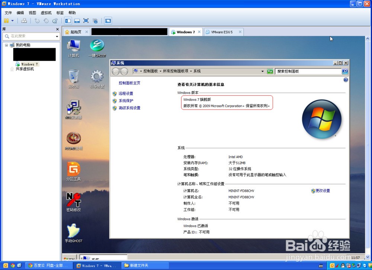
Task: Open the library search dropdown arrow
Action: click(57, 36)
